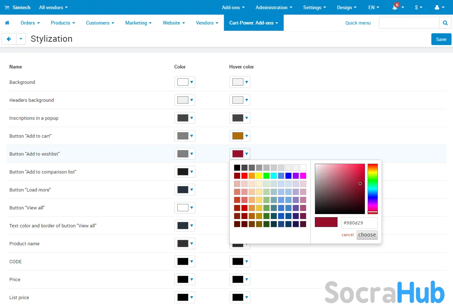Expand the dropdown caret beside back arrow
Screen dimensions: 453x305
pos(21,39)
